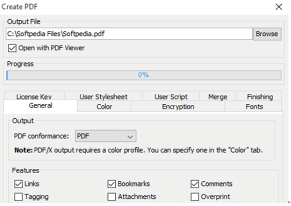Enable the Attachments checkbox

112,197
